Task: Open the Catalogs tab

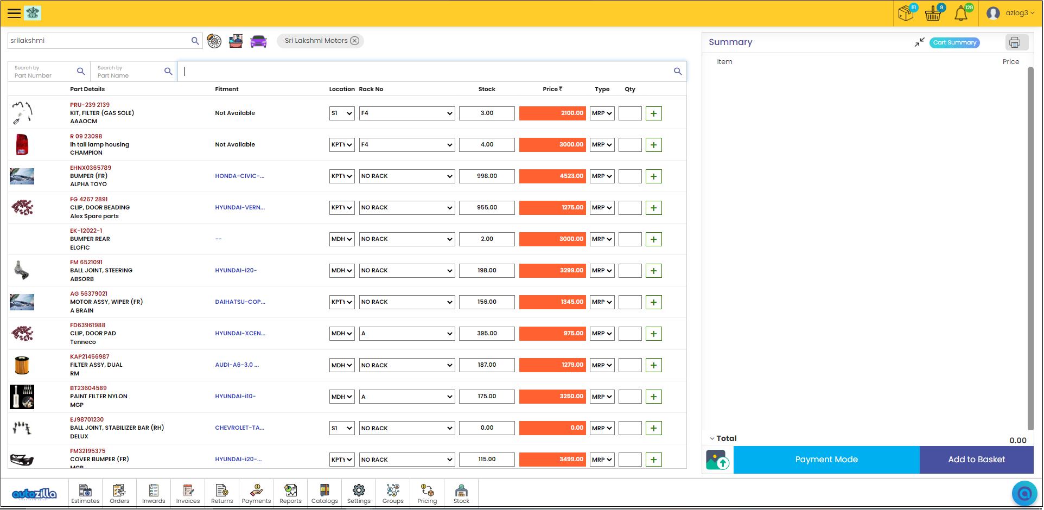Action: pyautogui.click(x=324, y=494)
